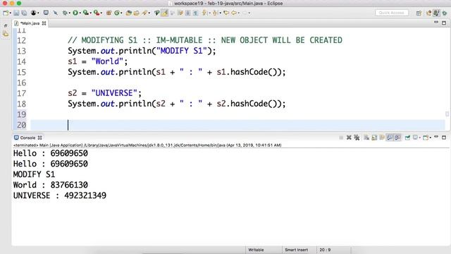Click Pin Console icon
Screen dimensions: 451x254
[407, 138]
